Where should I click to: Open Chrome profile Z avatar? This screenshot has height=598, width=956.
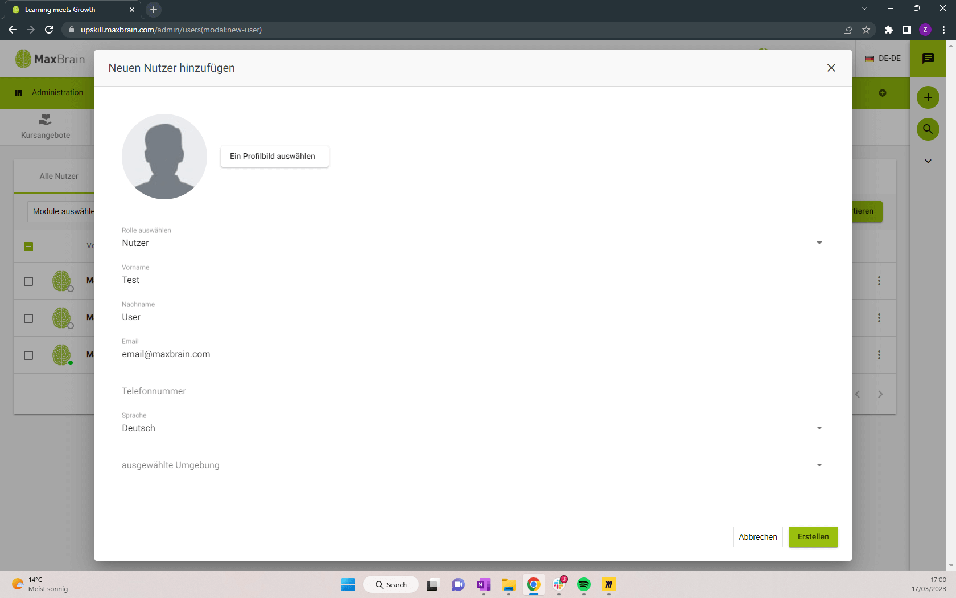pos(925,30)
